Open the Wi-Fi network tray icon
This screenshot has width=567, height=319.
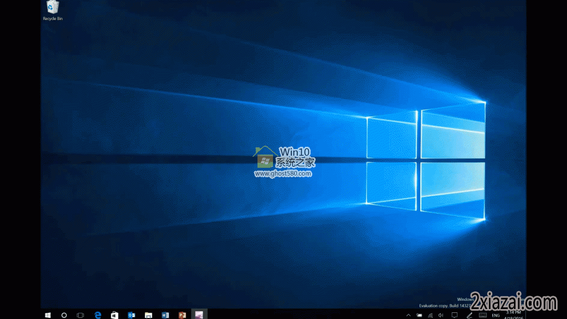(430, 315)
